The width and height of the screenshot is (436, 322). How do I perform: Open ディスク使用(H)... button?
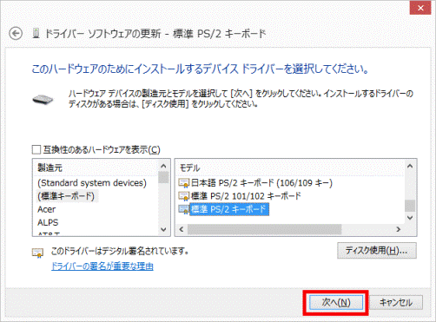coord(377,251)
